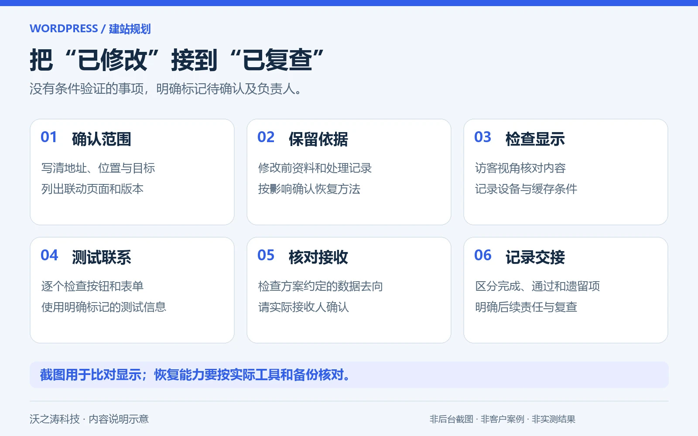Select the card heading 检查显示
This screenshot has width=698, height=436.
pos(535,139)
